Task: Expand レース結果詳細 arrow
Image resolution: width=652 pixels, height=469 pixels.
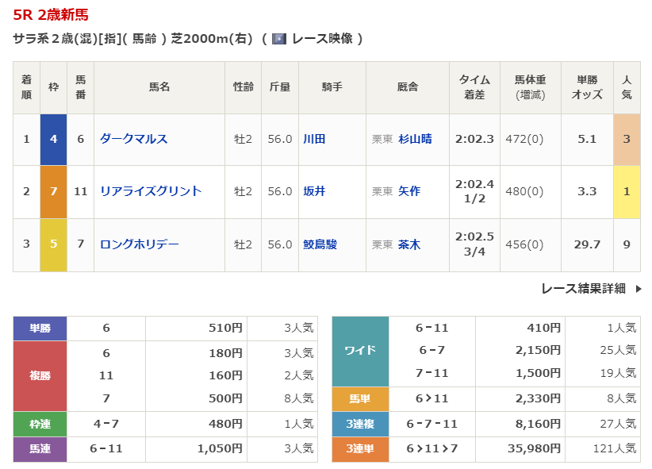Action: 639,289
